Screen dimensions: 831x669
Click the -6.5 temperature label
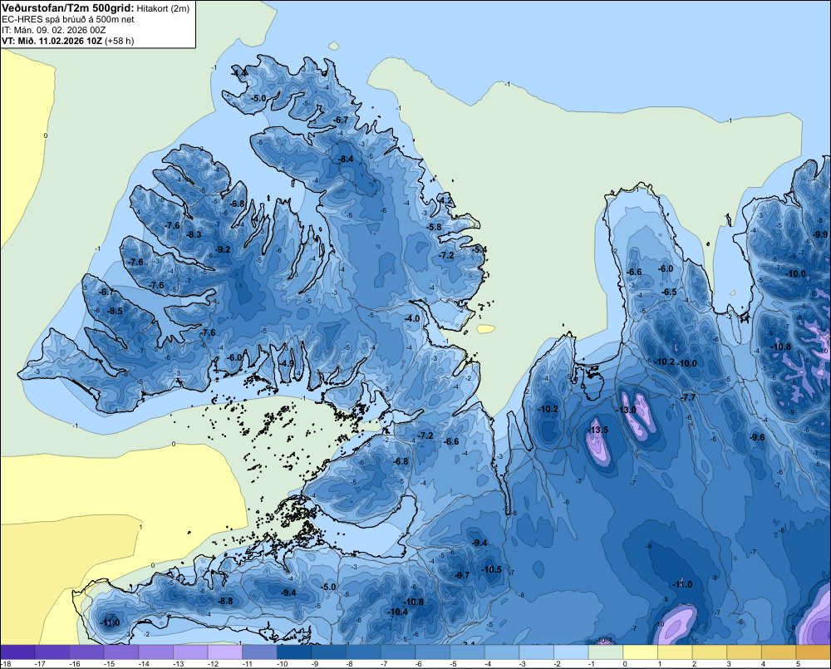[x=669, y=292]
